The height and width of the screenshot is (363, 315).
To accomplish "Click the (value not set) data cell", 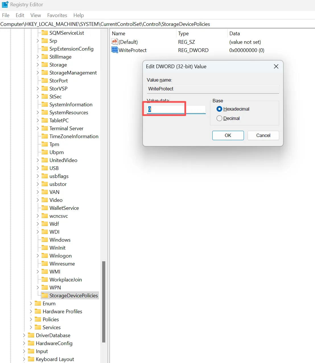I will pyautogui.click(x=245, y=42).
